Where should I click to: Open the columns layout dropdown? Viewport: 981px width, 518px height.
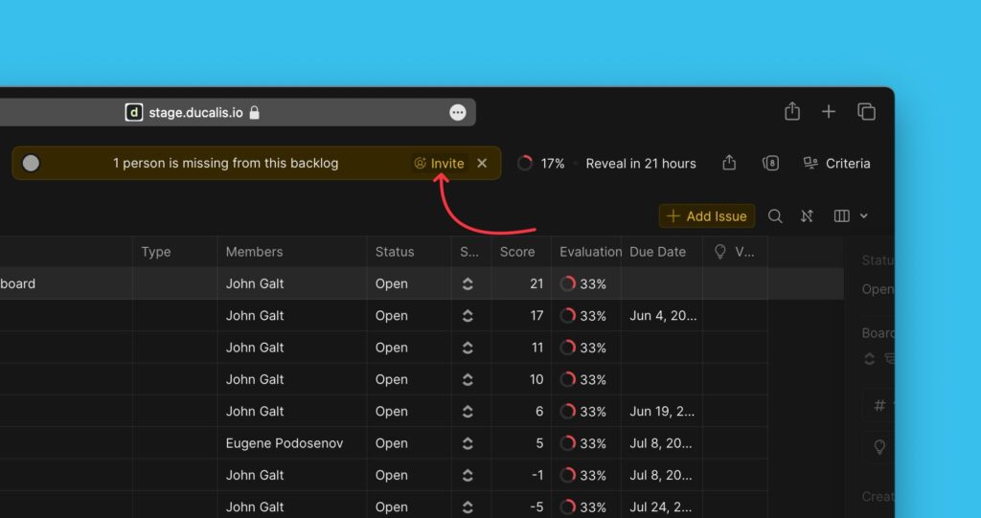point(851,216)
